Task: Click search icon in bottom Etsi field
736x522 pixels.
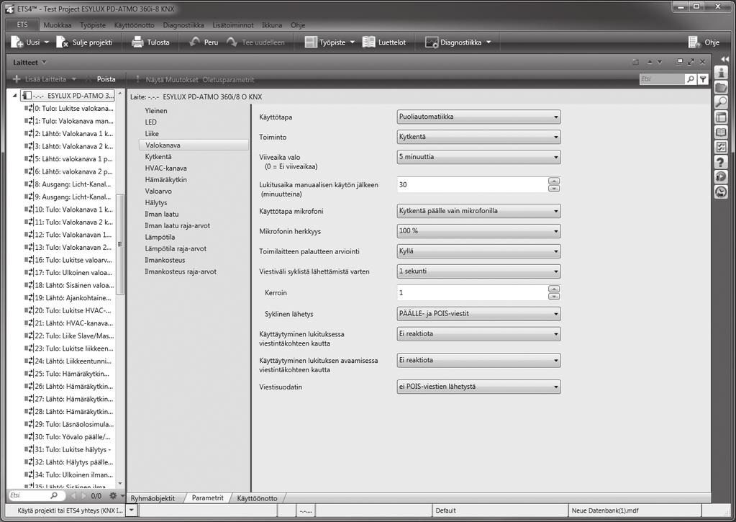Action: [53, 495]
